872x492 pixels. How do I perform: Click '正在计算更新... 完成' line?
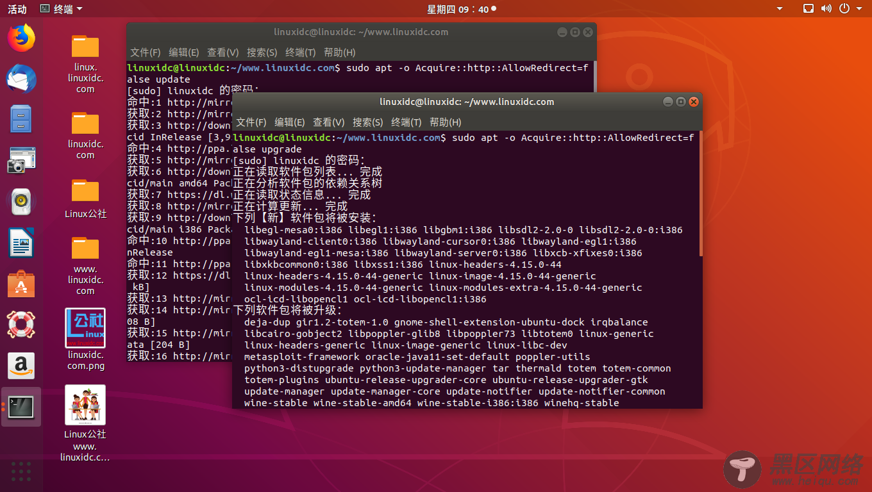tap(290, 207)
